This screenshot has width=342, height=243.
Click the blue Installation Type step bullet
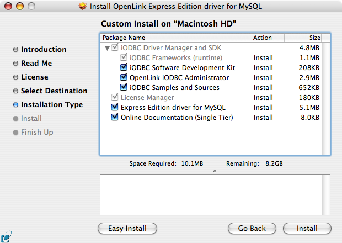point(15,105)
